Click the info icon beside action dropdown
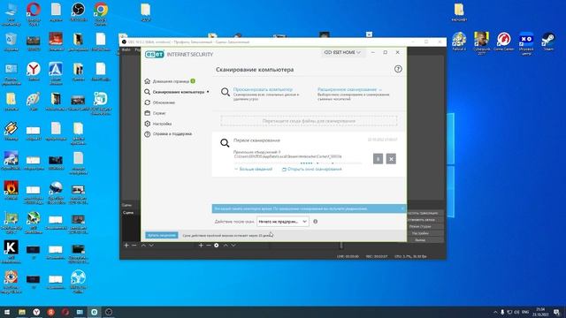Screen dimensions: 566x318 click(x=316, y=222)
